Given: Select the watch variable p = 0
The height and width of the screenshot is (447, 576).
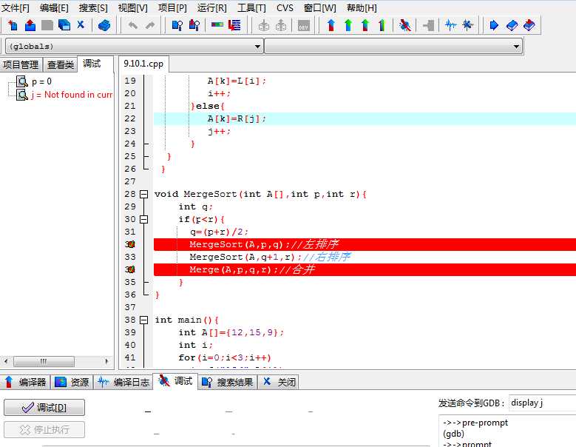Looking at the screenshot, I should coord(41,81).
